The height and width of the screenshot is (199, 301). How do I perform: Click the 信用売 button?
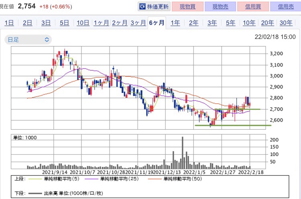coord(286,7)
